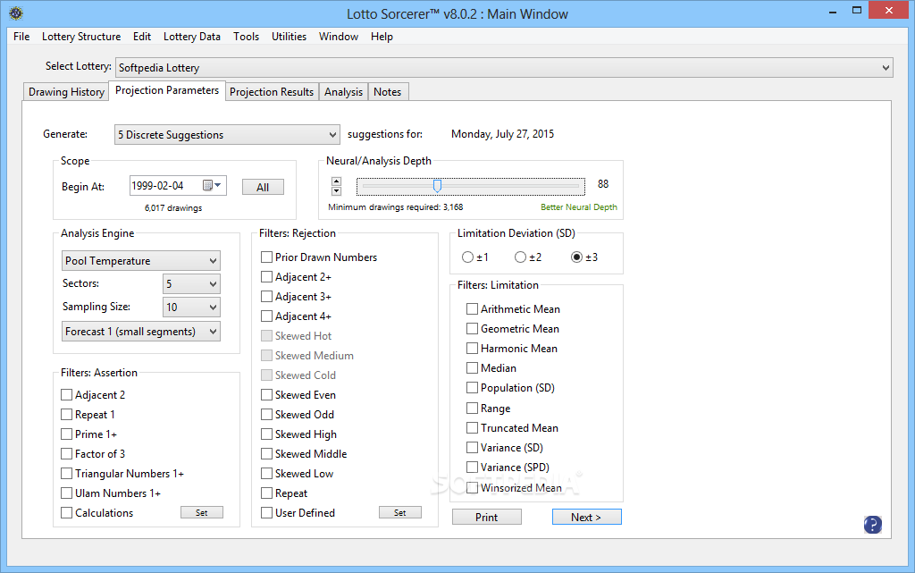
Task: Click the Lotto Sorcerer app icon in title bar
Action: (x=16, y=13)
